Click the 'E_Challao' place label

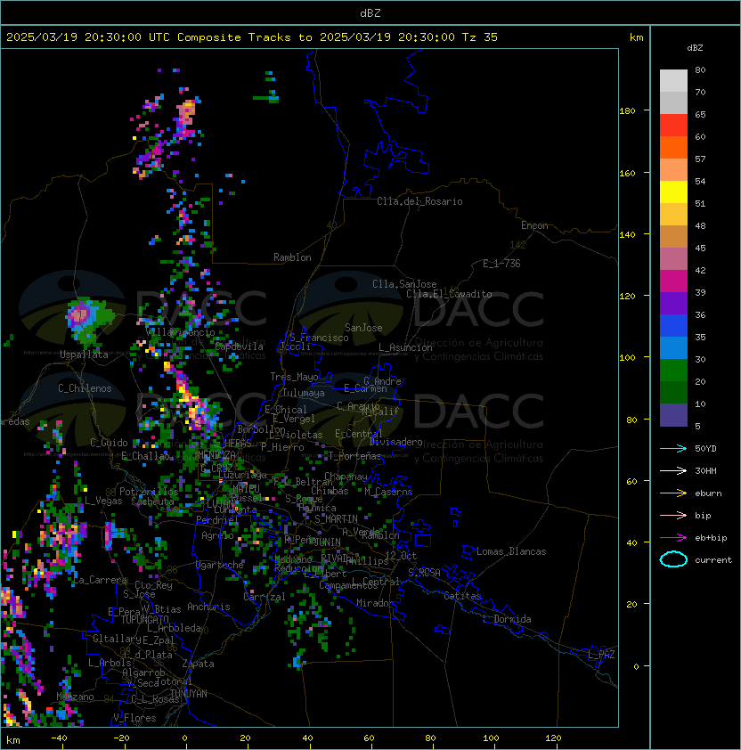[145, 456]
